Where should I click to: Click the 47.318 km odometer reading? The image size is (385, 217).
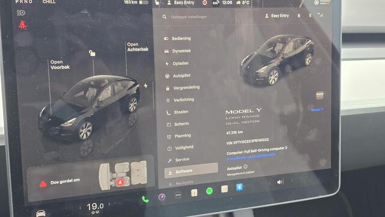pos(234,133)
